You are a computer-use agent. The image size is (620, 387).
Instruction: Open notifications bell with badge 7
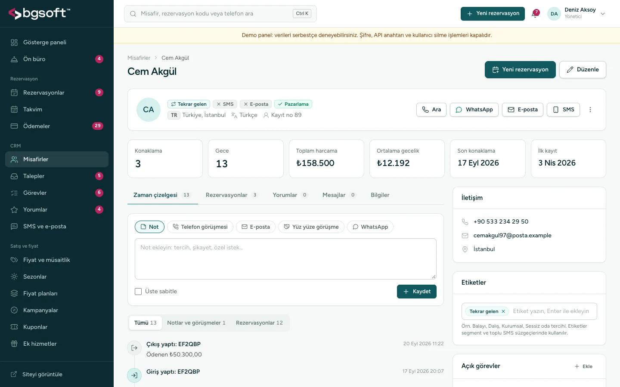point(535,14)
